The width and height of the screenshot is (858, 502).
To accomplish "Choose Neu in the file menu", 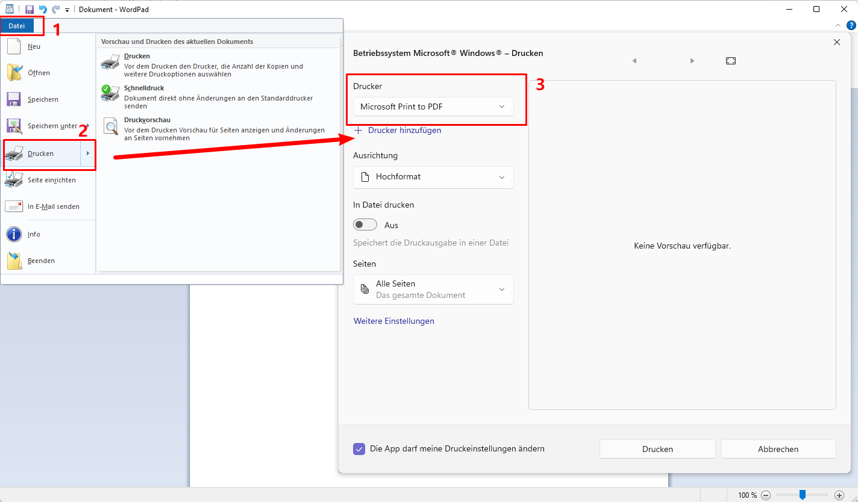I will click(48, 46).
